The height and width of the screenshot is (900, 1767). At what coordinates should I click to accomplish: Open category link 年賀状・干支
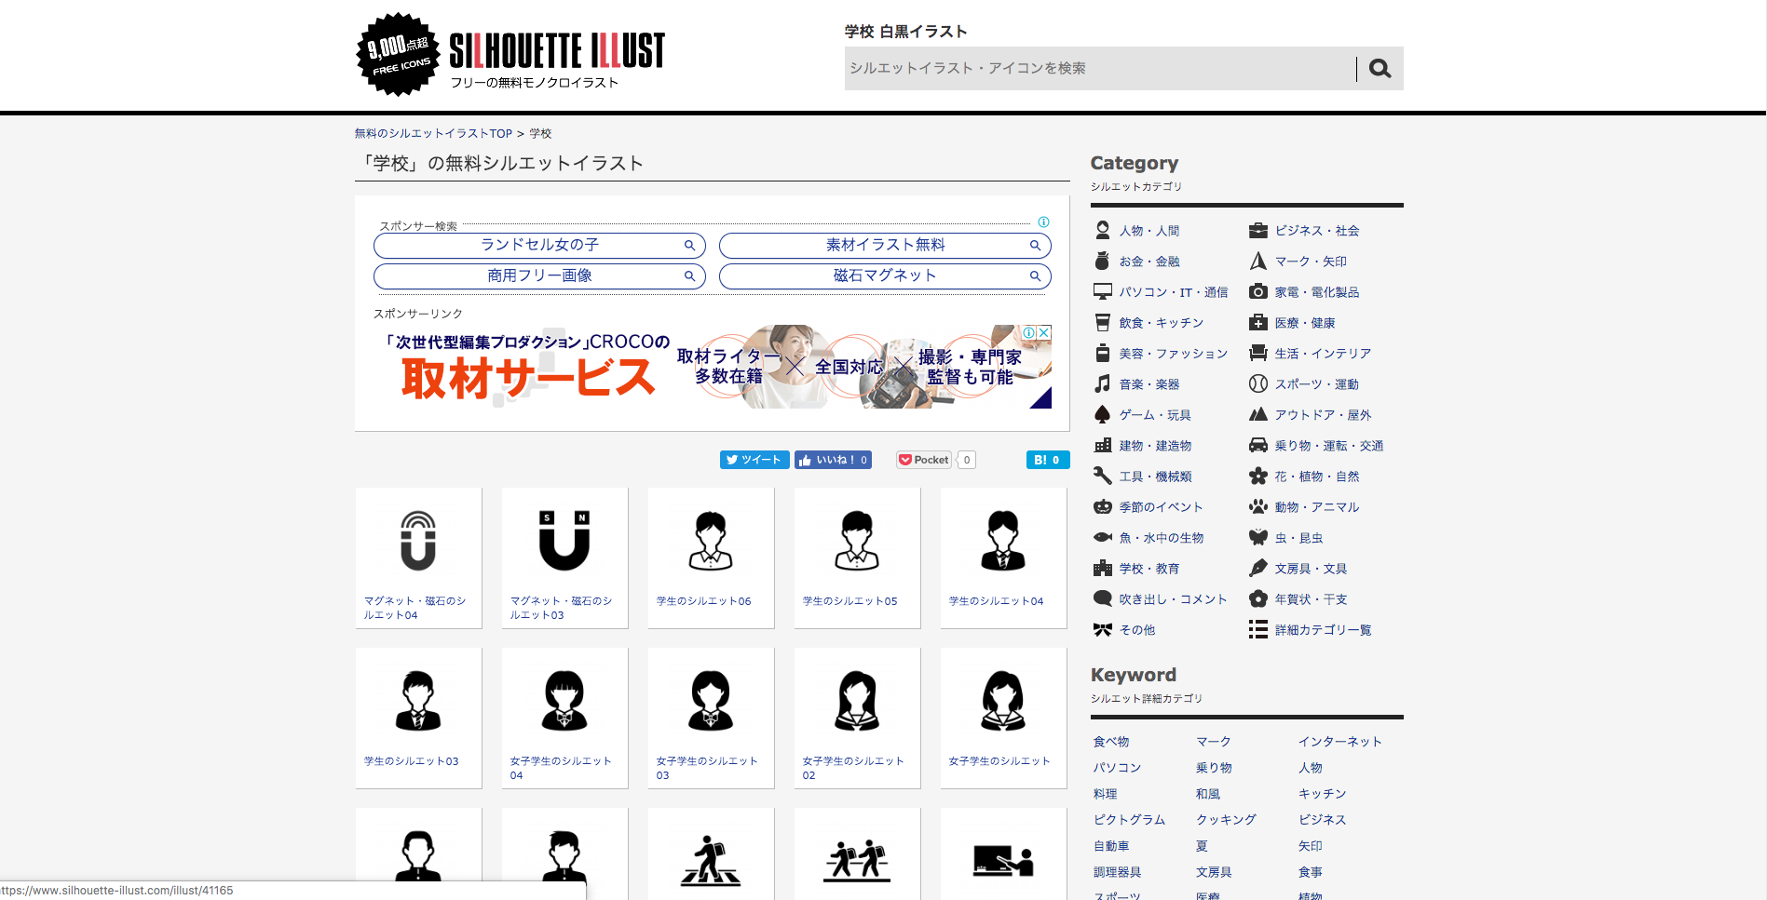tap(1311, 599)
